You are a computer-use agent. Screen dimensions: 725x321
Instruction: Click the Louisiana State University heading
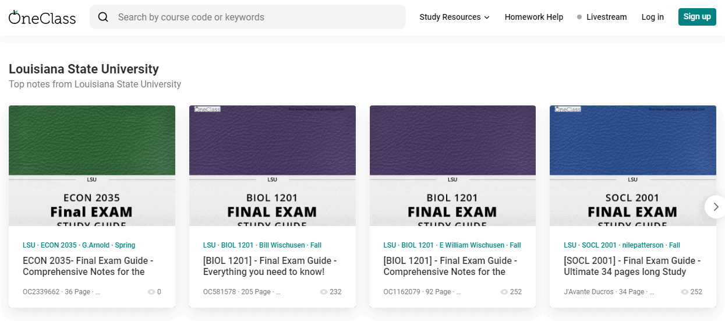(x=84, y=69)
